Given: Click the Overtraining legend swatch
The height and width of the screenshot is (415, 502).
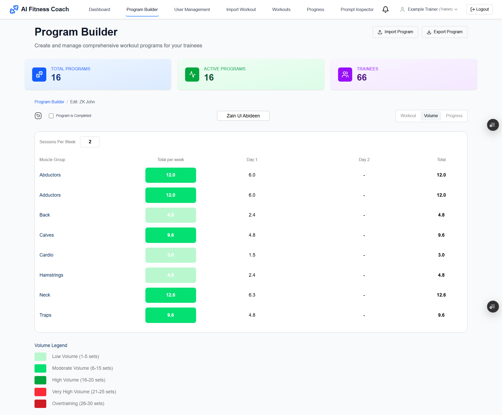Looking at the screenshot, I should click(40, 404).
